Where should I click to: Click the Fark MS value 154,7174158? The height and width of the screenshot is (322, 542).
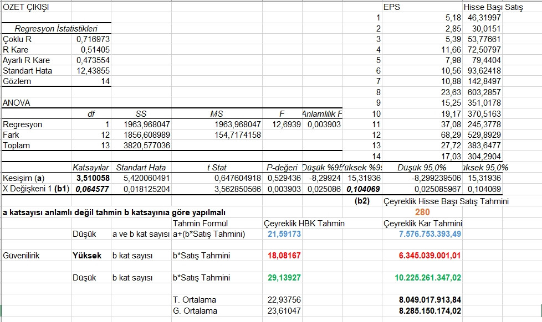(237, 135)
